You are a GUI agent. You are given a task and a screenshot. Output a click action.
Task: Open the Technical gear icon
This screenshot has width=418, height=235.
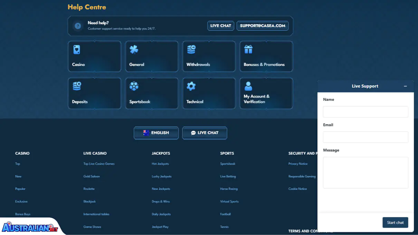(x=191, y=86)
